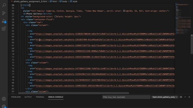Click the "row" class value on line 59

pyautogui.click(x=39, y=22)
